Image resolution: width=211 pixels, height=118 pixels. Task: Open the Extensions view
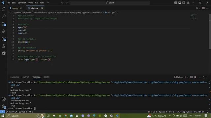(4, 39)
